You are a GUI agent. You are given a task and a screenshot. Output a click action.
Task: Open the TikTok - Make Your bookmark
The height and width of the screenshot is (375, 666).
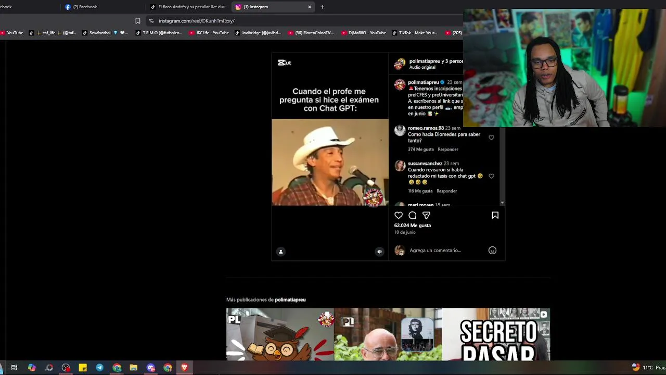[415, 33]
